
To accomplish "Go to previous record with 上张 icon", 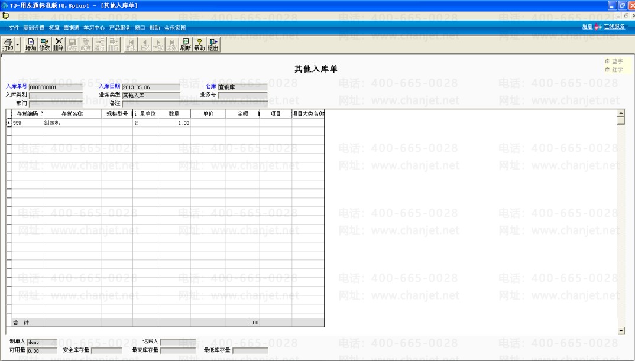I will pos(144,44).
